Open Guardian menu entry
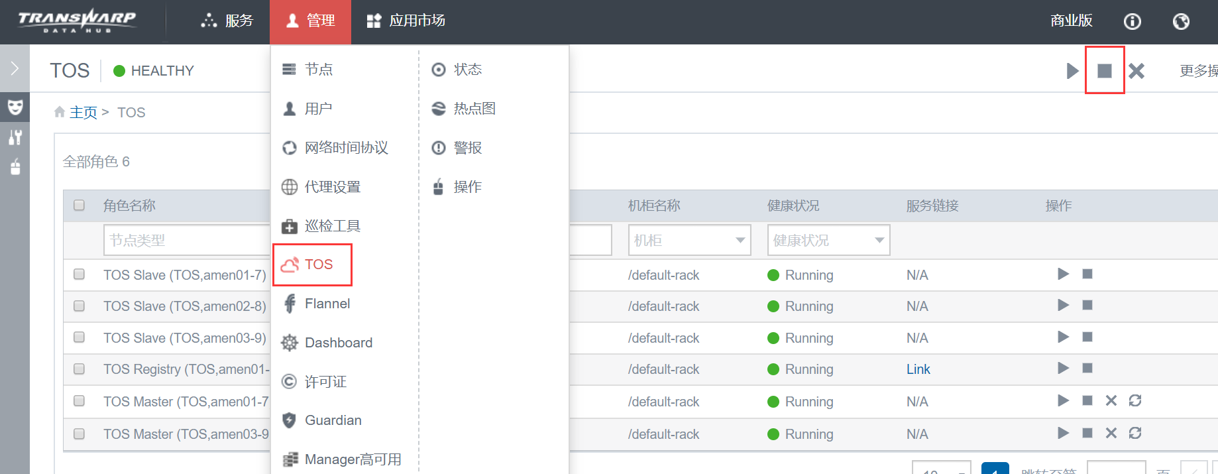The image size is (1218, 474). (x=322, y=420)
